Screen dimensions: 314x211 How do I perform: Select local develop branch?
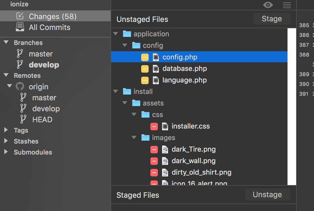tap(44, 65)
